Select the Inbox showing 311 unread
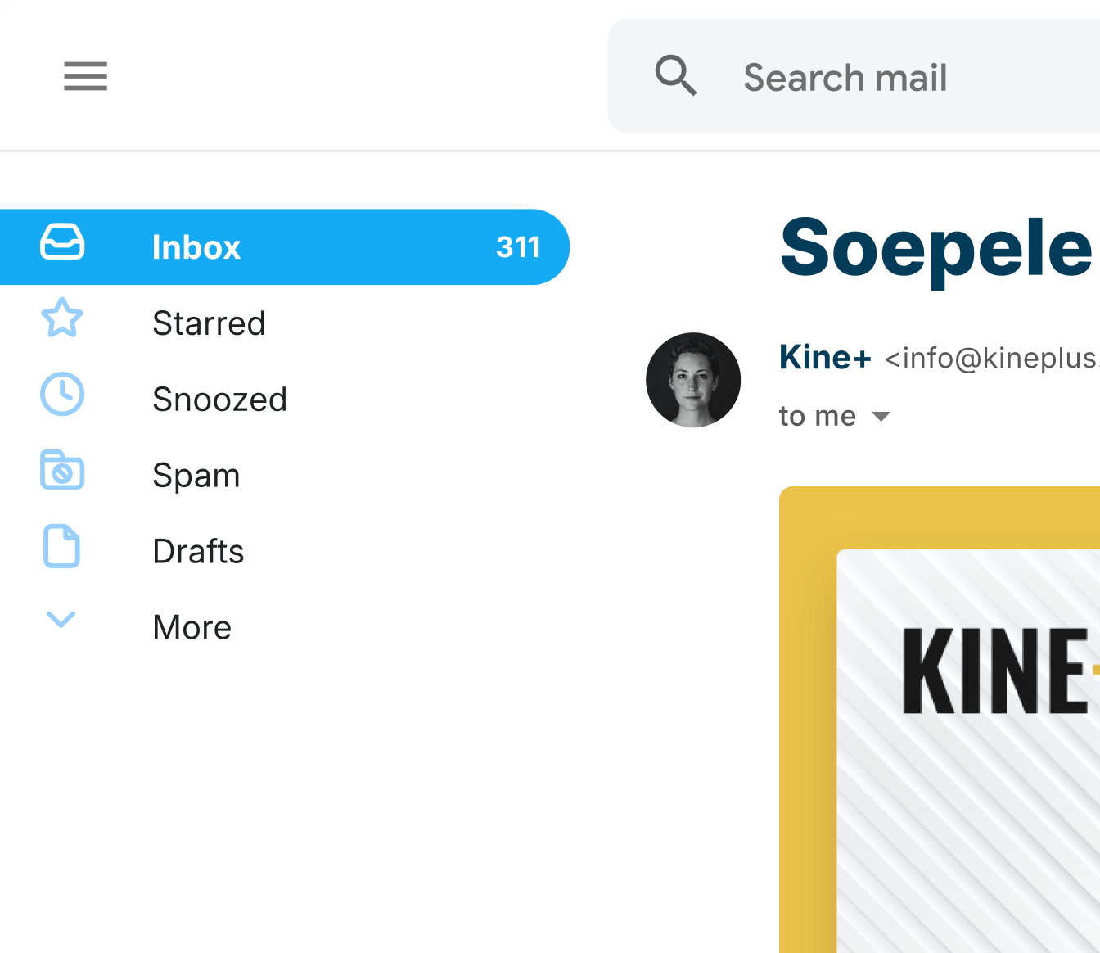The image size is (1100, 953). click(196, 246)
